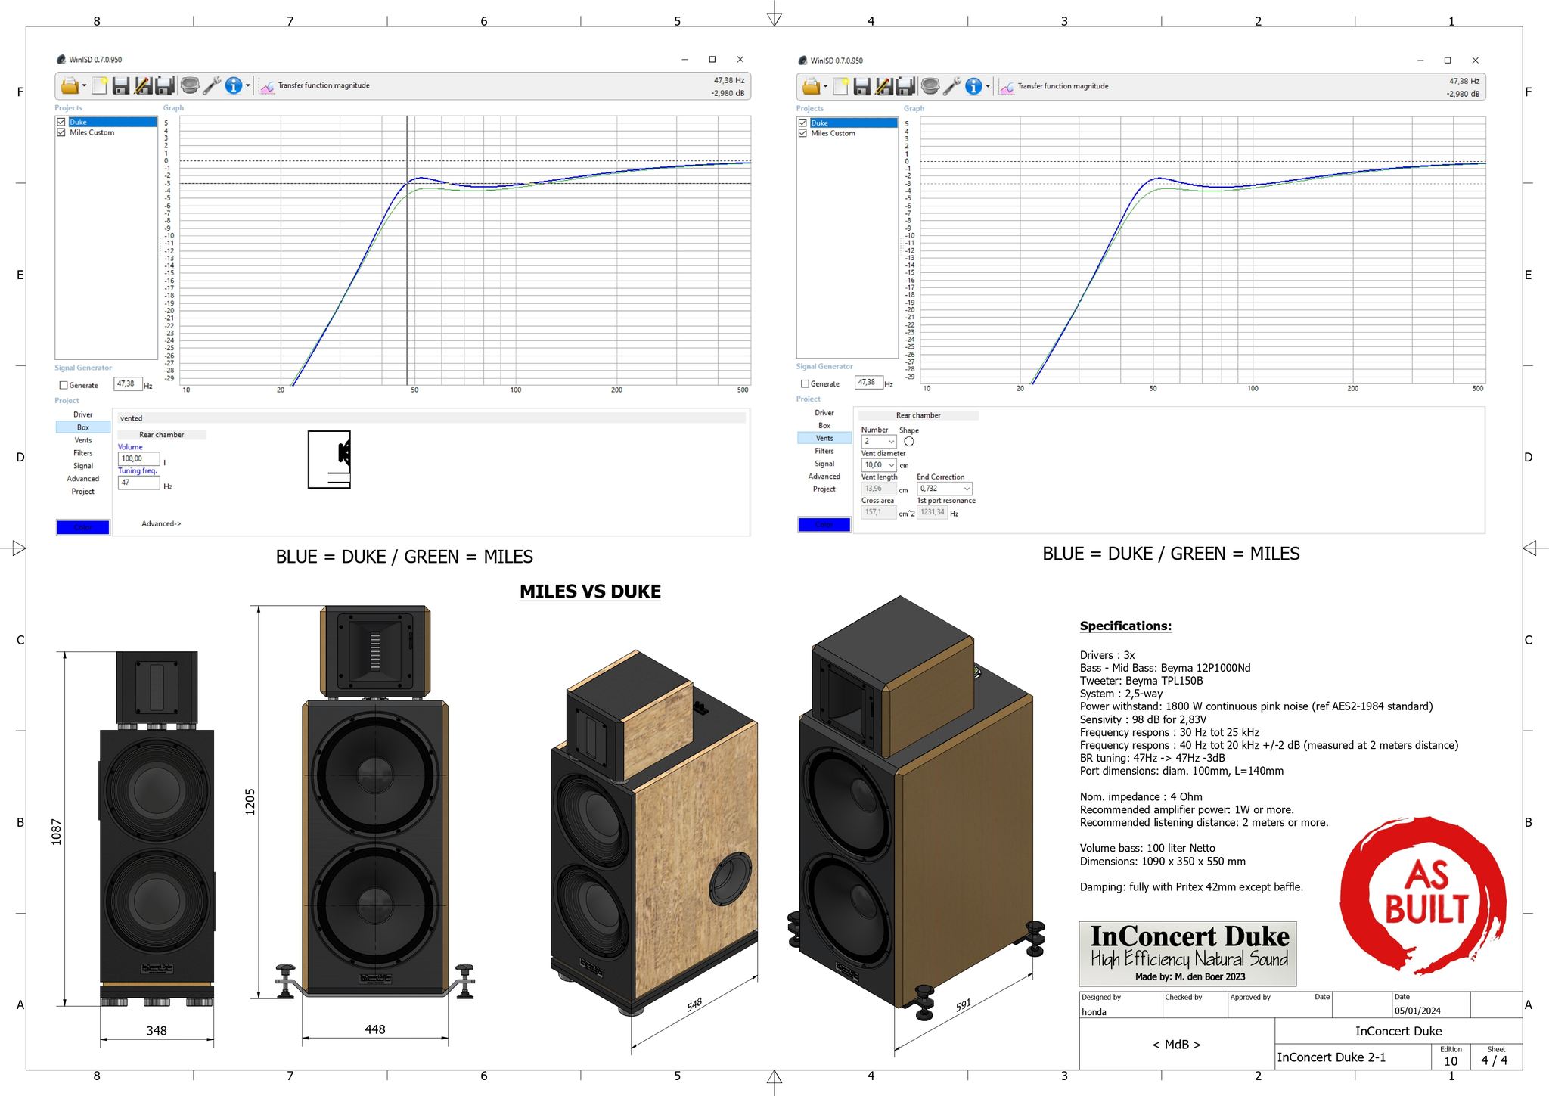Screen dimensions: 1549x1096
Task: Expand open-folder dropdown arrow in right window
Action: (x=825, y=87)
